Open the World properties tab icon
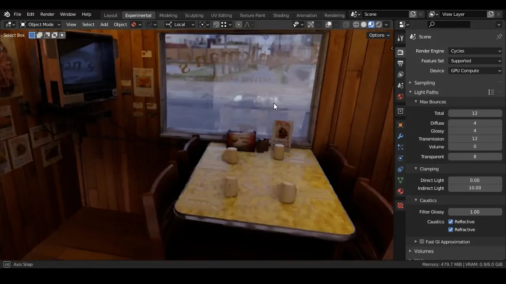 (x=400, y=97)
